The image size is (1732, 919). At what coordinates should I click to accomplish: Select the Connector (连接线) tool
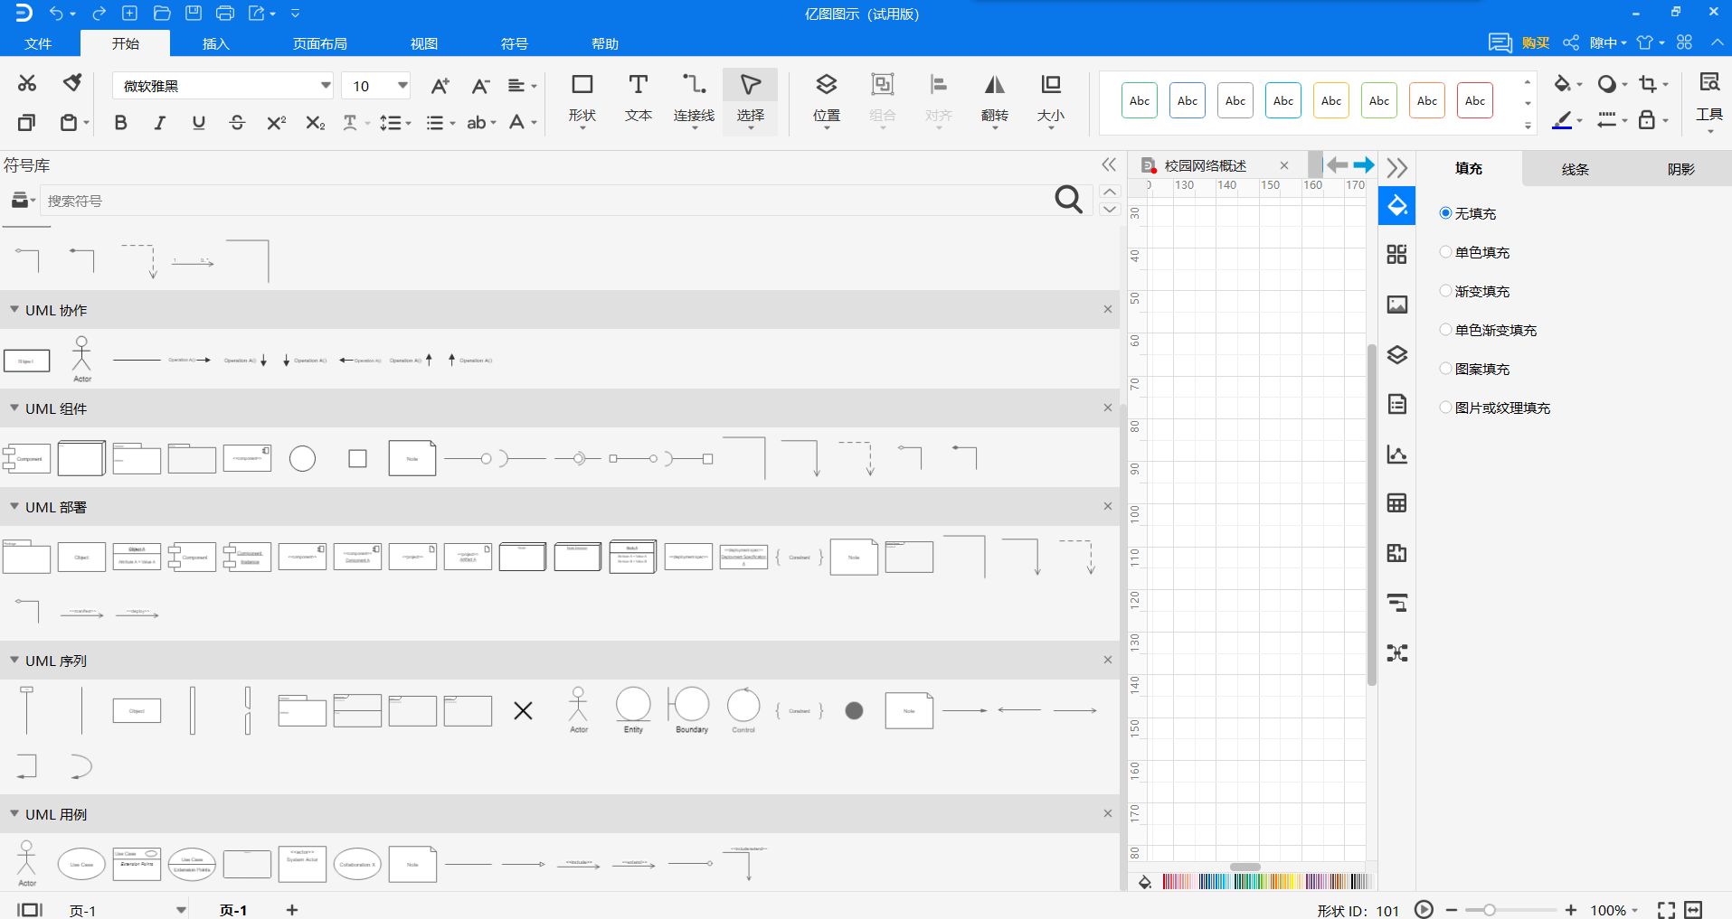694,98
